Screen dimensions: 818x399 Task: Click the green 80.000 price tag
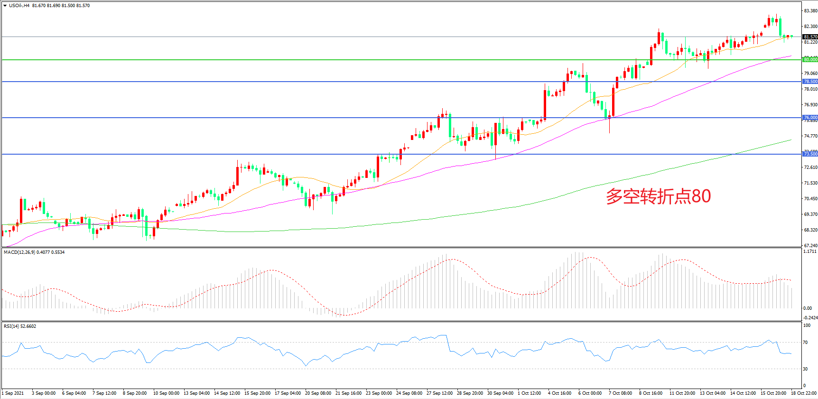tap(810, 60)
